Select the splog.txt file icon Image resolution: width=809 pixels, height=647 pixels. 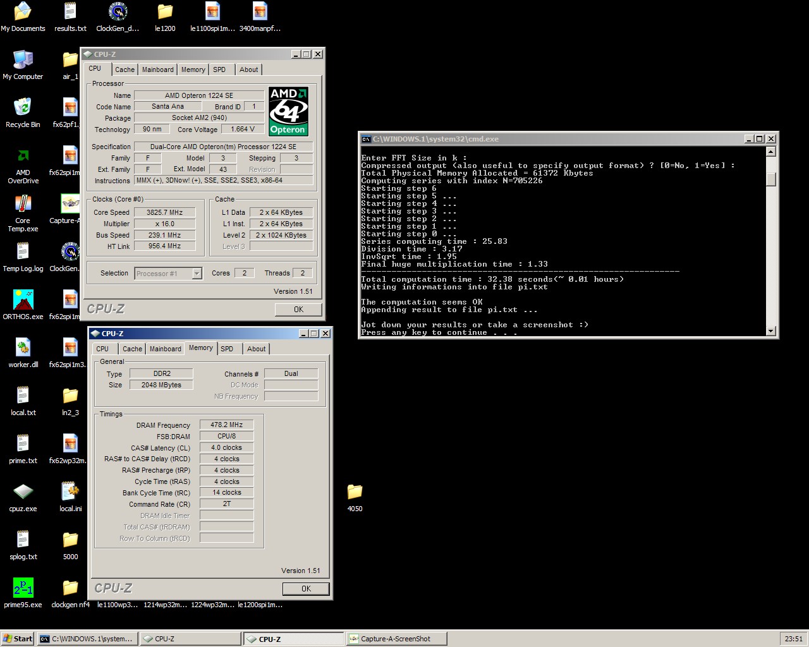[x=23, y=540]
